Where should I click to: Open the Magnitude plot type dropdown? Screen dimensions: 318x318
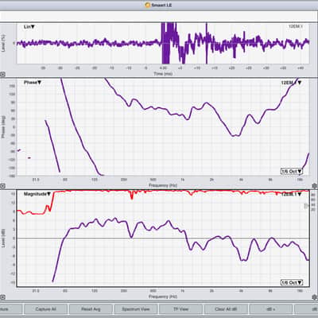click(37, 194)
